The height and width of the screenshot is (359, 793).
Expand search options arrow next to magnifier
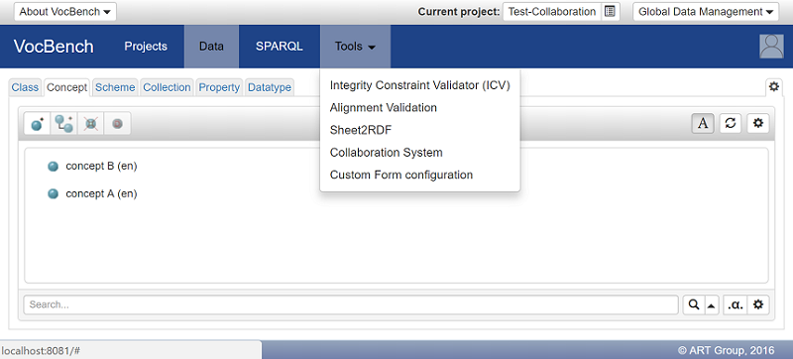712,304
